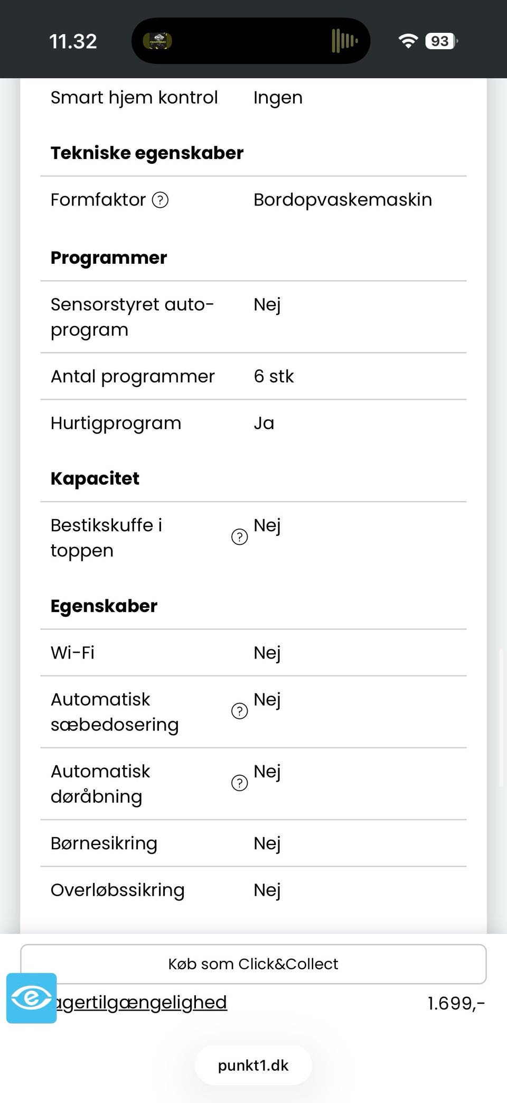Tap the Bordopvaskemaskin value text
Viewport: 507px width, 1103px height.
tap(343, 200)
